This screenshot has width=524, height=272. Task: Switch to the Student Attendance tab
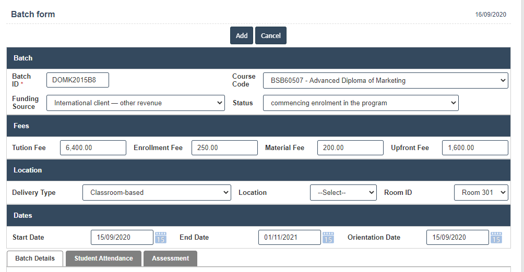(x=103, y=258)
